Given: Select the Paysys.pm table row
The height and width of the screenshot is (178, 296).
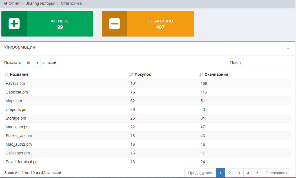Looking at the screenshot, I should click(x=15, y=83).
